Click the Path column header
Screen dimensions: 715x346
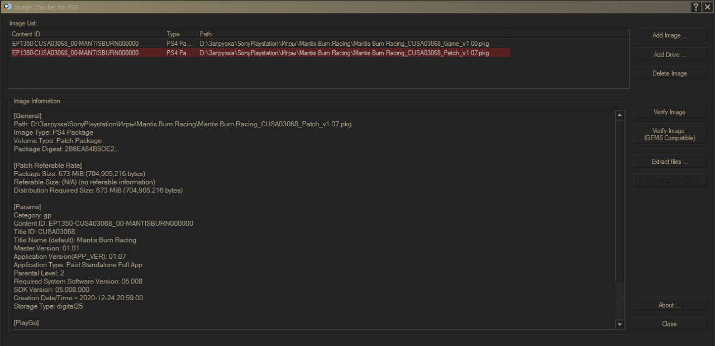(353, 34)
